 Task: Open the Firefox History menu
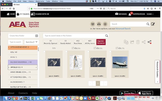[x=31, y=1]
